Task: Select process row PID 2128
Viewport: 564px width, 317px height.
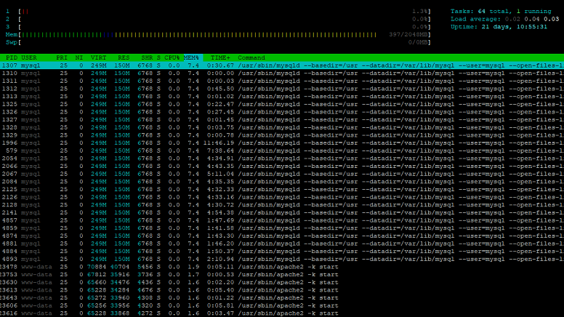Action: 282,205
